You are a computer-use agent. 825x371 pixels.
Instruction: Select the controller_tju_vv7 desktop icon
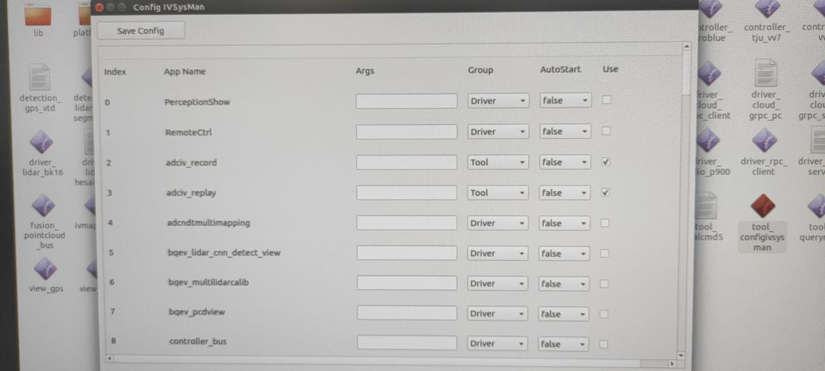tap(766, 9)
